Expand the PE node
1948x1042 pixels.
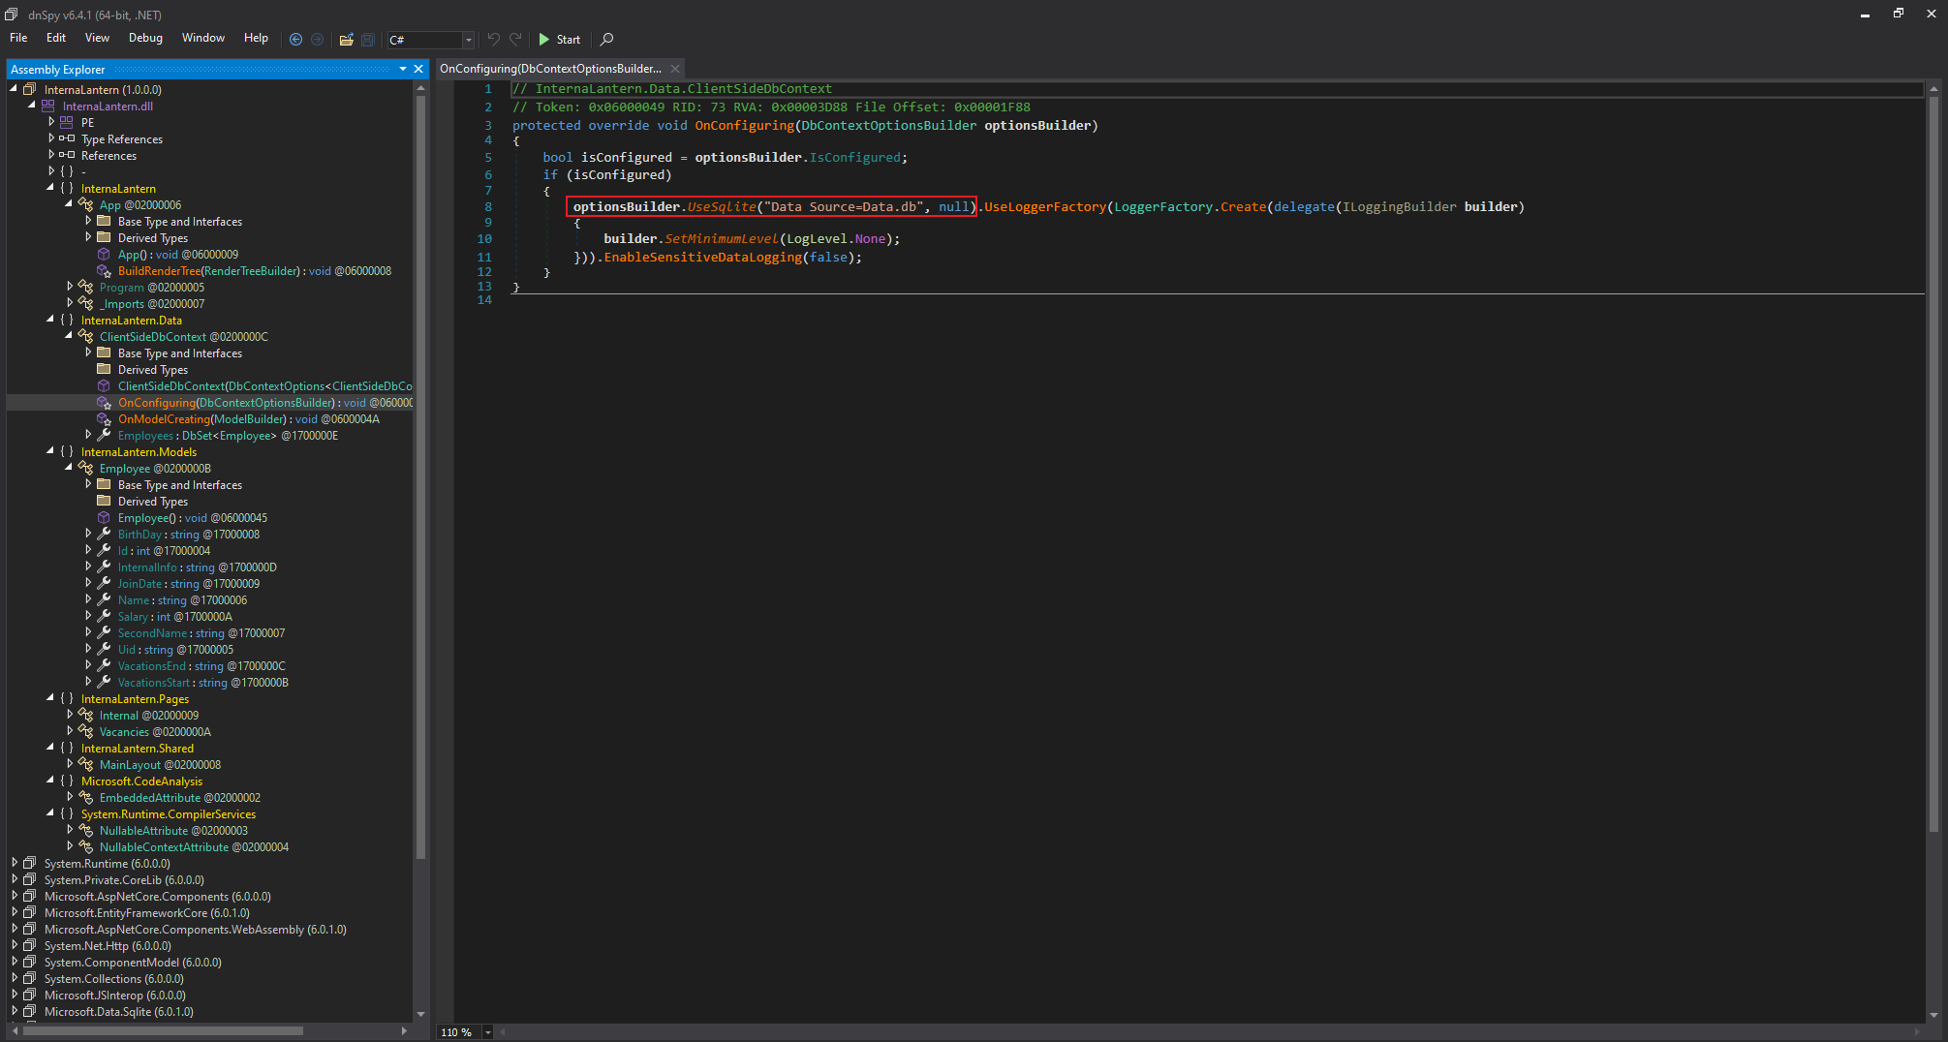51,122
